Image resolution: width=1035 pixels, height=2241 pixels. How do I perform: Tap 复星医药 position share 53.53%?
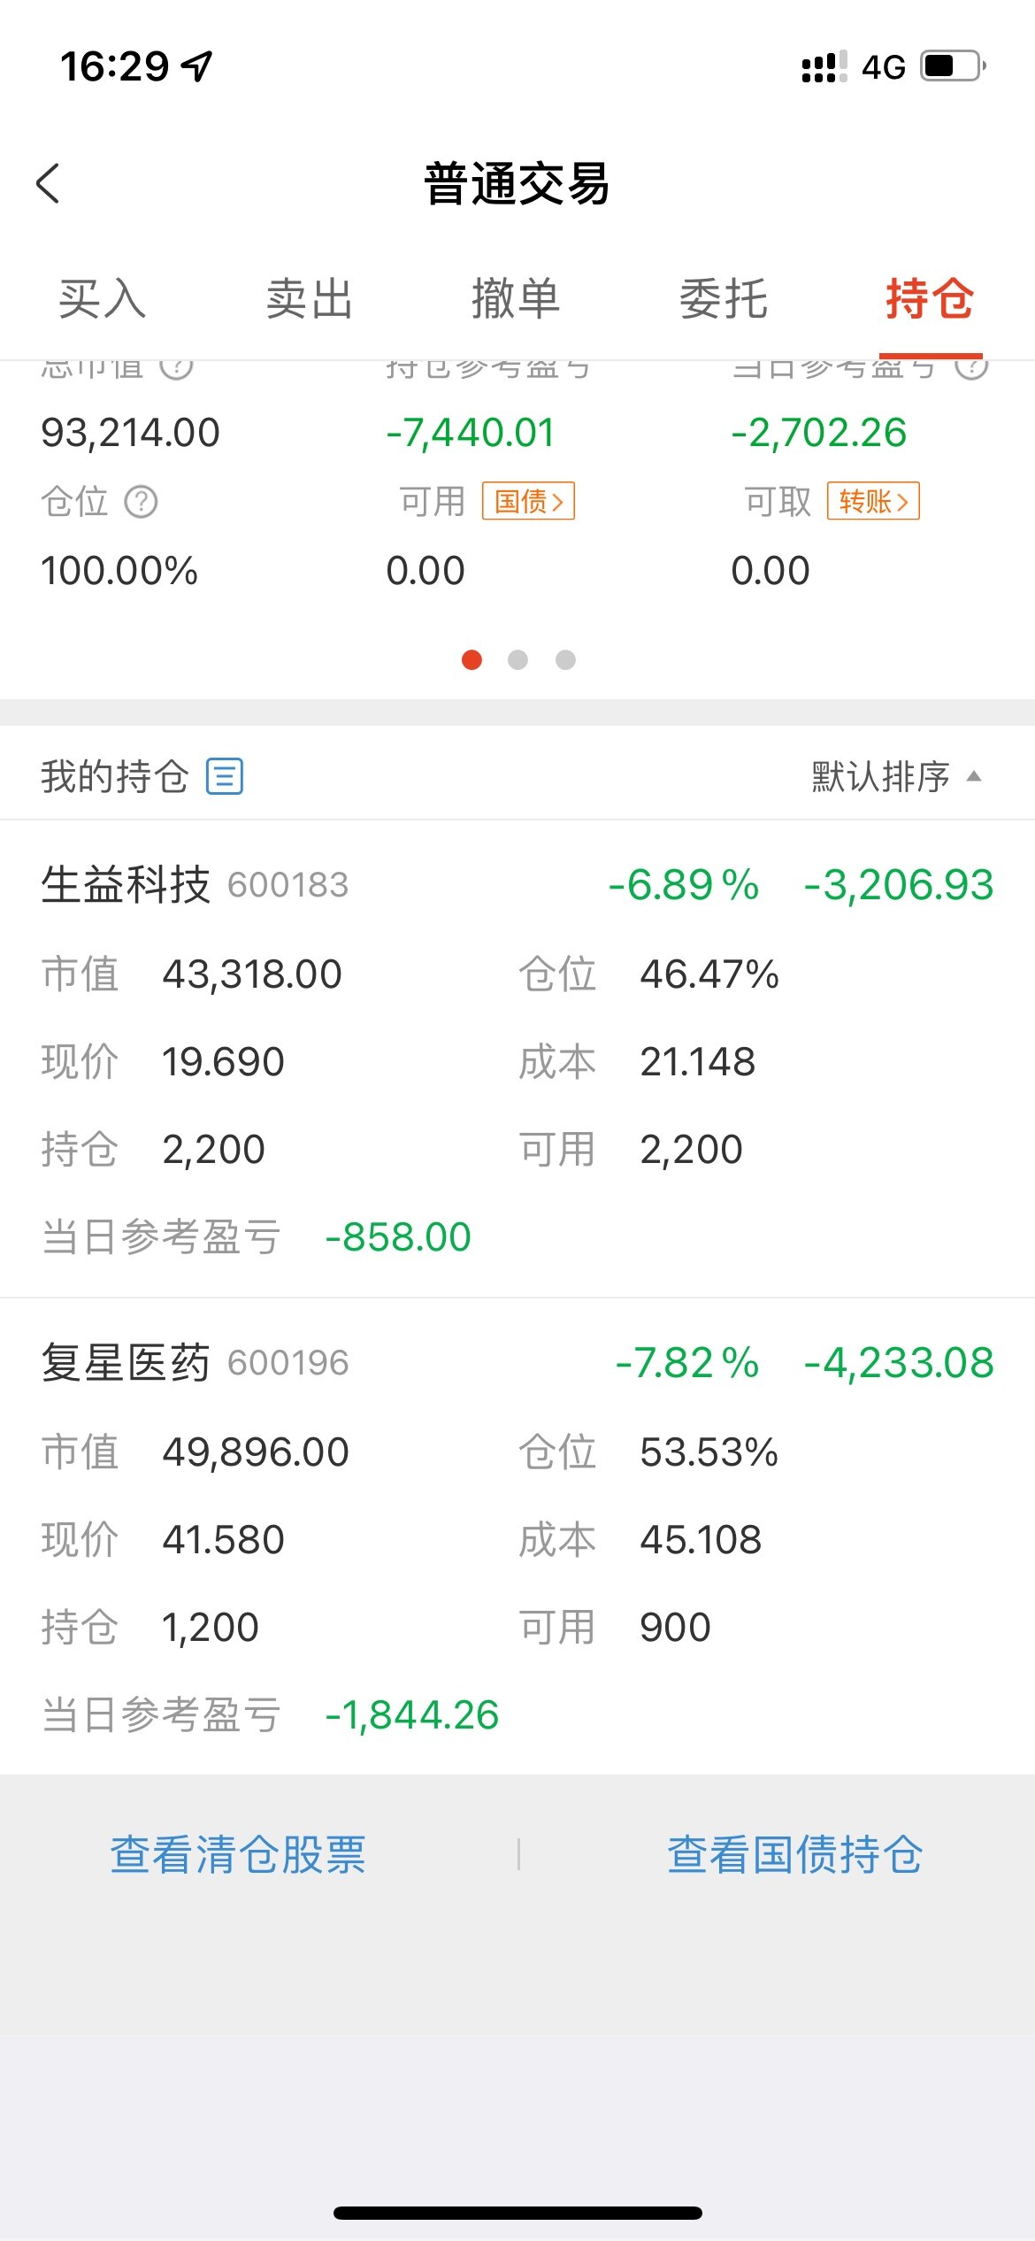pos(709,1452)
